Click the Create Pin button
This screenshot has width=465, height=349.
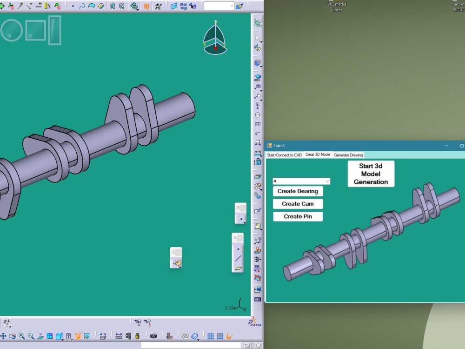pos(298,216)
